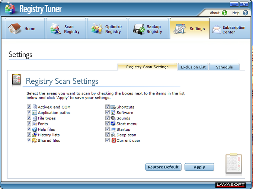Screen dimensions: 253x189
Task: Open the Schedule sub-tab
Action: point(224,67)
